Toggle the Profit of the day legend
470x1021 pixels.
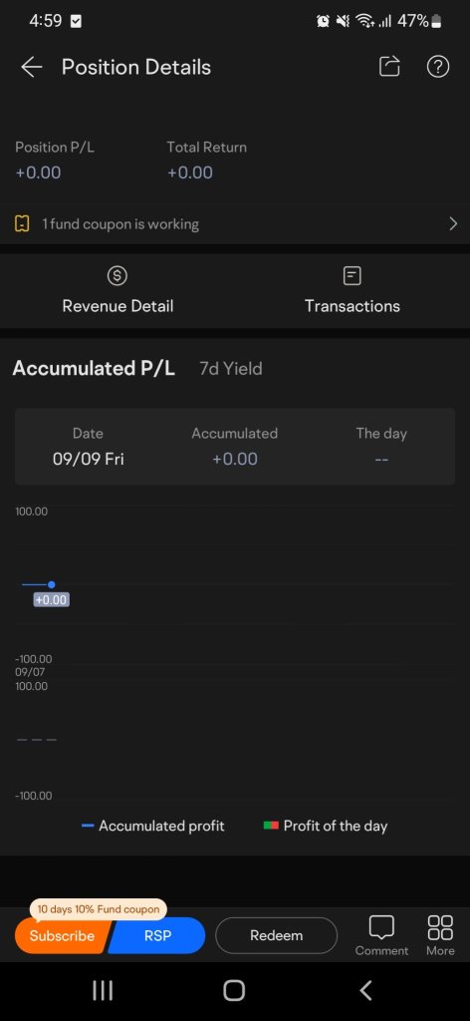(x=325, y=826)
